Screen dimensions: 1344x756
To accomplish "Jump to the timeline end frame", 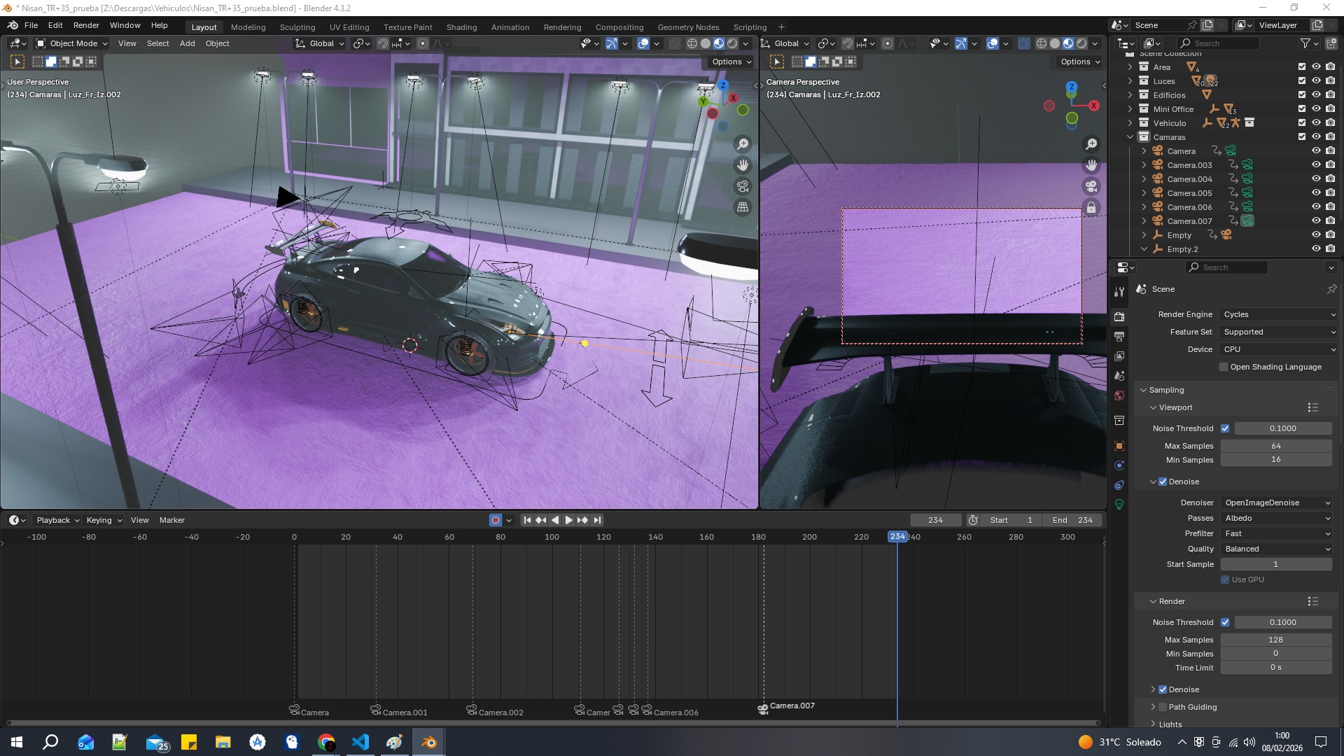I will coord(597,520).
